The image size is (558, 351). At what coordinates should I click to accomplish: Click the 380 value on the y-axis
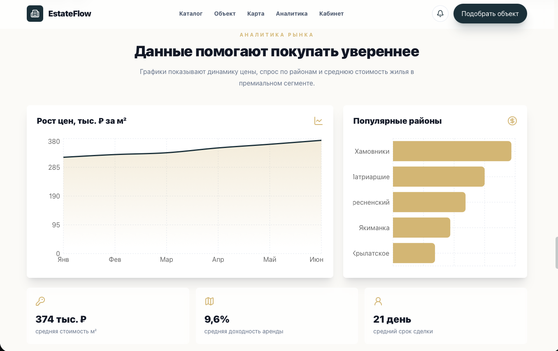[x=54, y=141]
